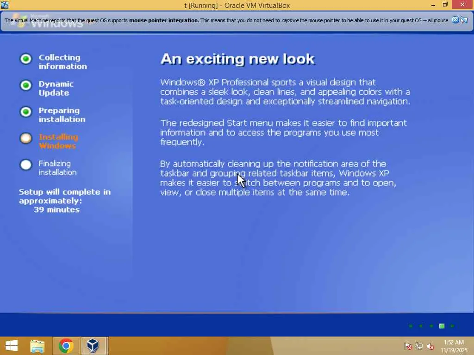The height and width of the screenshot is (355, 474).
Task: Open the network status tray icon
Action: click(x=419, y=346)
